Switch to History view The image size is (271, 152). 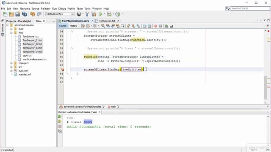point(73,26)
